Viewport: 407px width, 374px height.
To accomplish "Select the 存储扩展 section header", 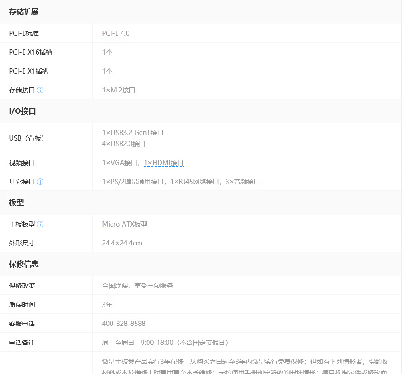I will pos(24,12).
